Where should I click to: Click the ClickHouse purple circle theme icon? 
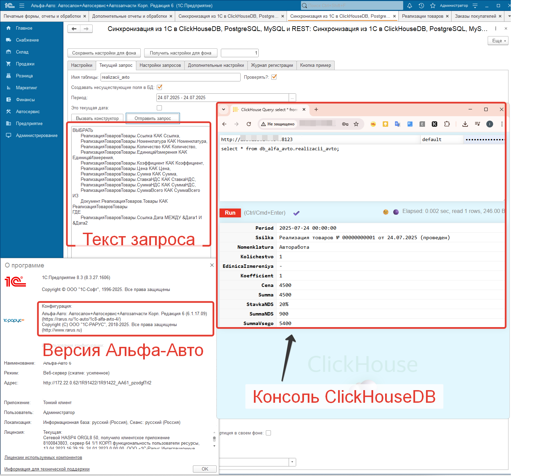[396, 212]
